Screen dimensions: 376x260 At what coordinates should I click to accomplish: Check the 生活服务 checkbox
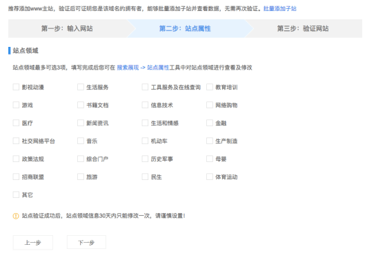81,87
